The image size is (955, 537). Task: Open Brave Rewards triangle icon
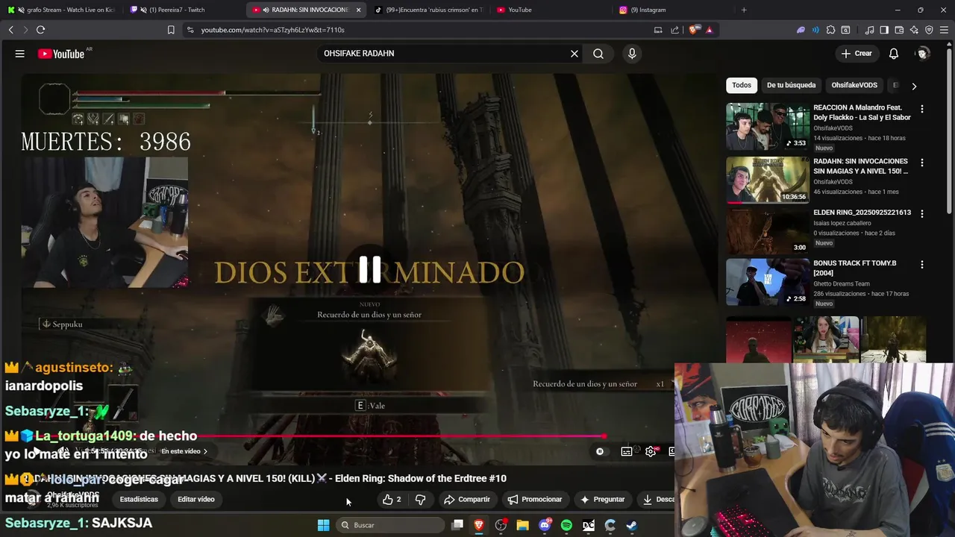tap(709, 30)
